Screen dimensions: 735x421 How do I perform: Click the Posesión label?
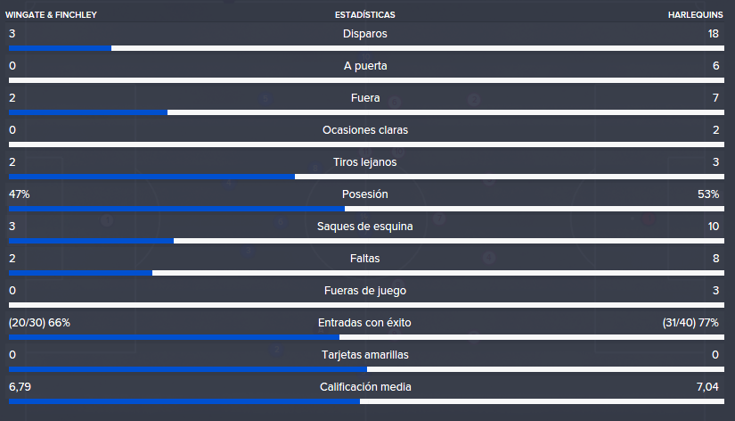[364, 194]
